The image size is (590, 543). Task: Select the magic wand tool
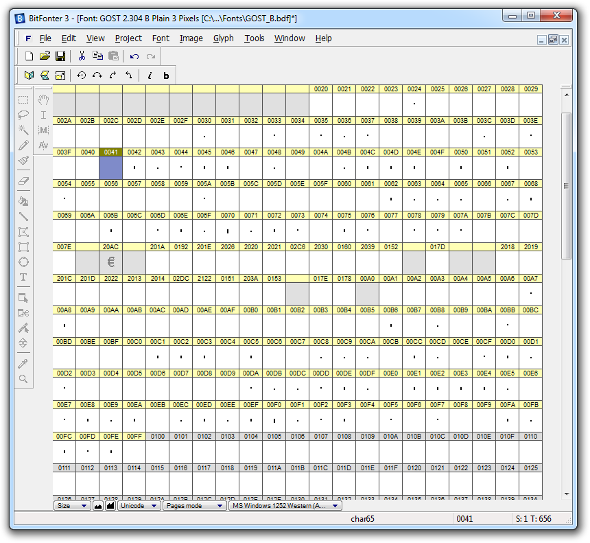point(23,130)
